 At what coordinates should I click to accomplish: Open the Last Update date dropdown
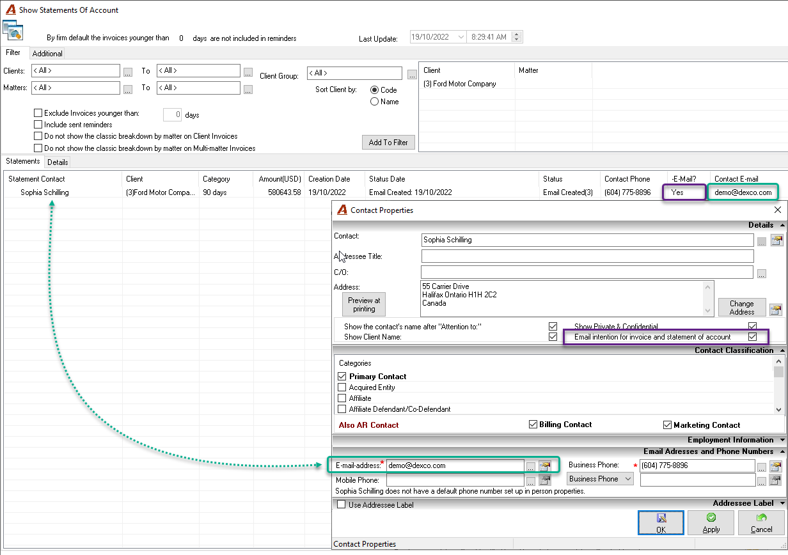pos(461,37)
